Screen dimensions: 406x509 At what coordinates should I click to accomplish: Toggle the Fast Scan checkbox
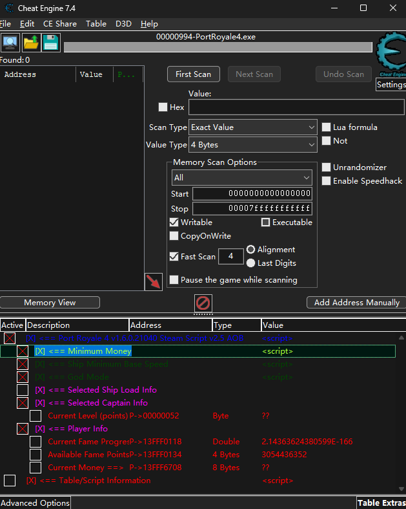point(174,257)
